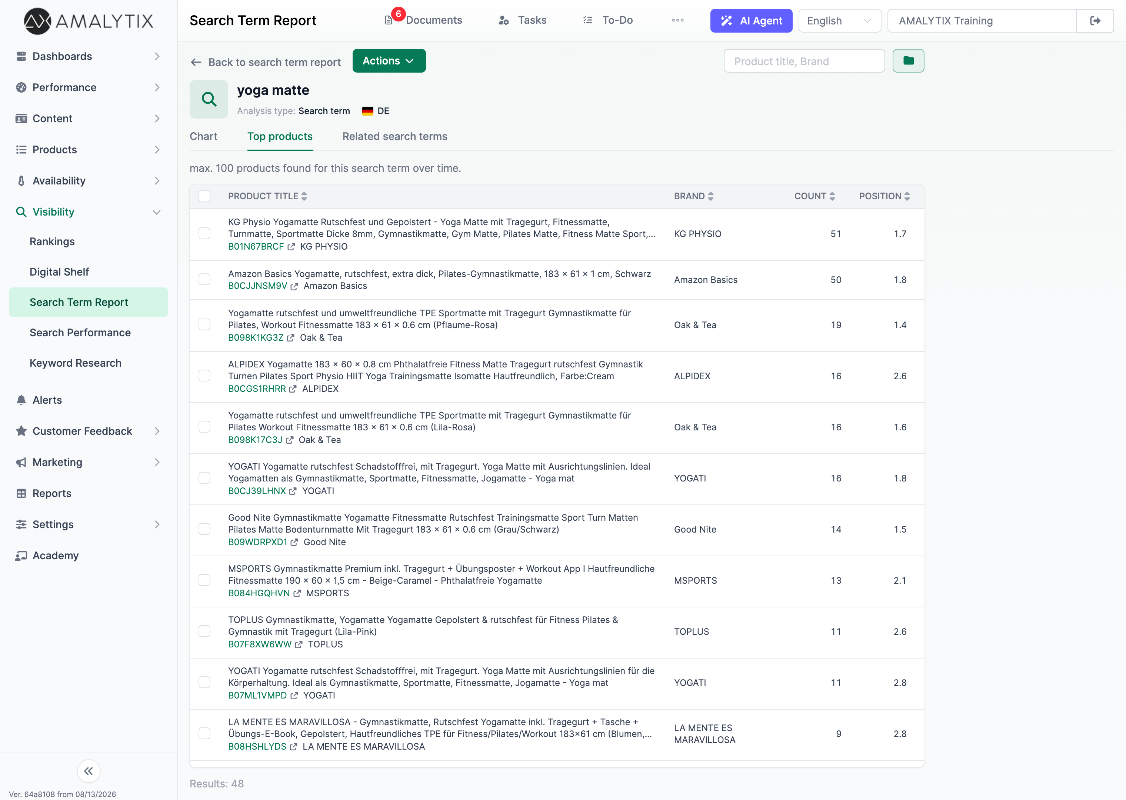The width and height of the screenshot is (1126, 800).
Task: Sort by BRAND column
Action: click(x=694, y=196)
